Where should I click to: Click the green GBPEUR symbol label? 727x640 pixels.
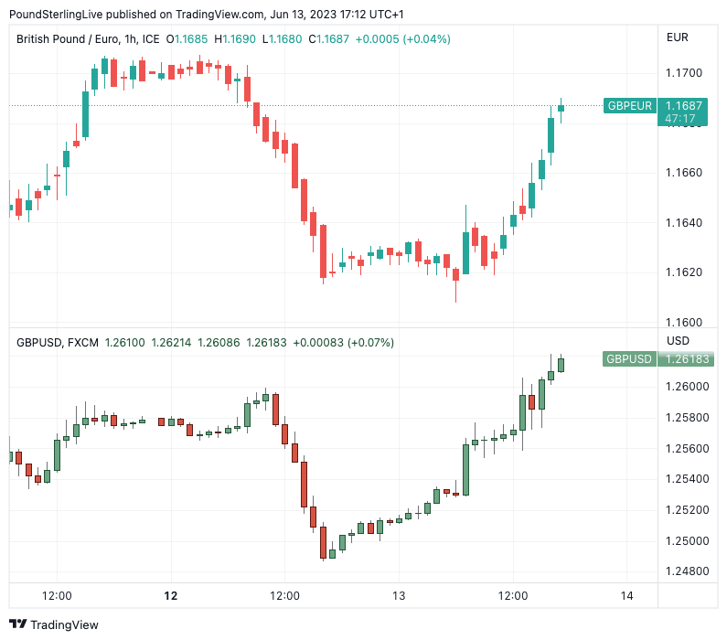[x=630, y=106]
